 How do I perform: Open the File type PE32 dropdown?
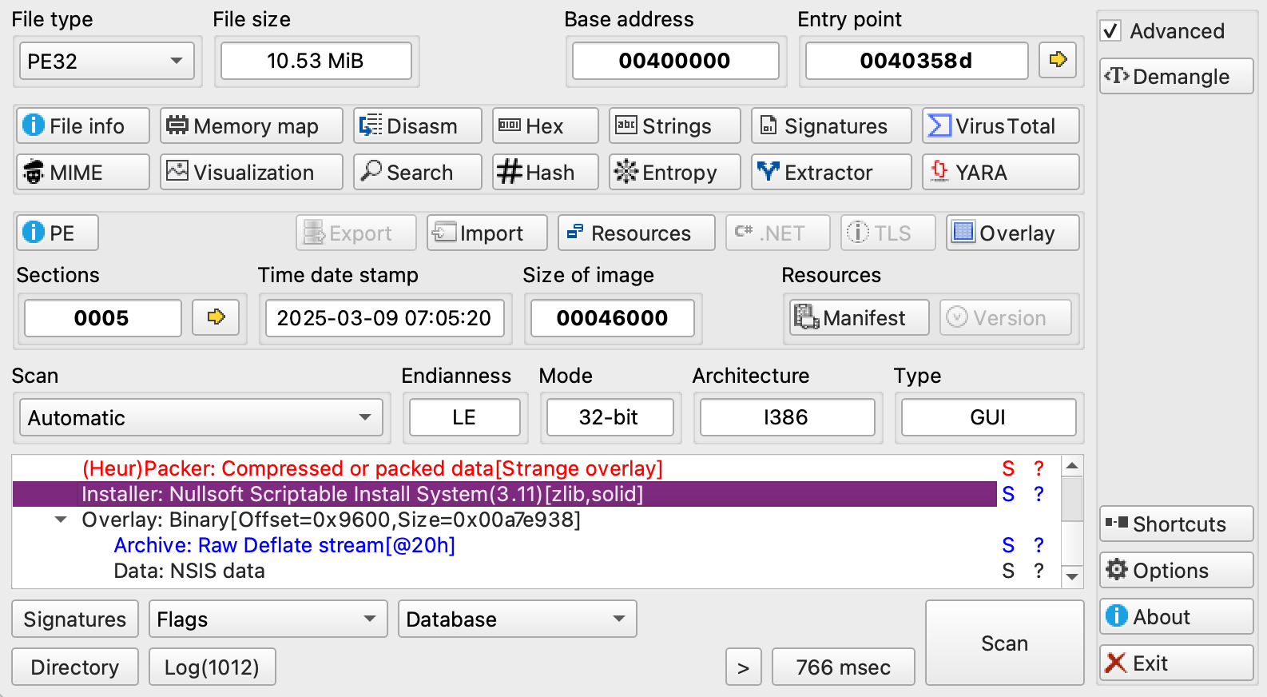click(x=106, y=62)
